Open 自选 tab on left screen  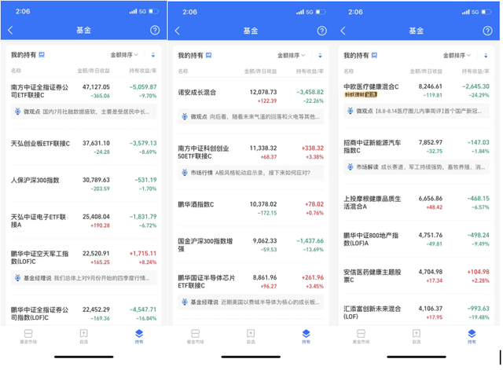pyautogui.click(x=84, y=336)
